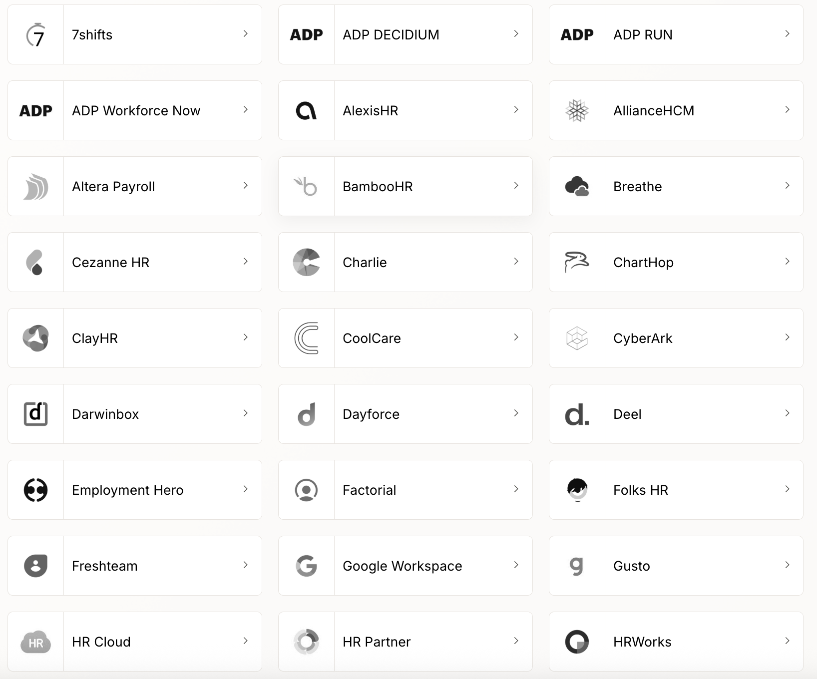The height and width of the screenshot is (679, 817).
Task: Click the Factorial logo icon
Action: click(x=306, y=490)
